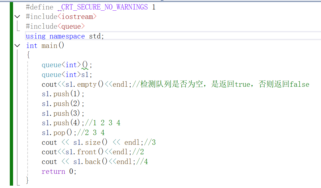Click the opening brace of main
Screen dimensions: 321x188
[x=28, y=55]
